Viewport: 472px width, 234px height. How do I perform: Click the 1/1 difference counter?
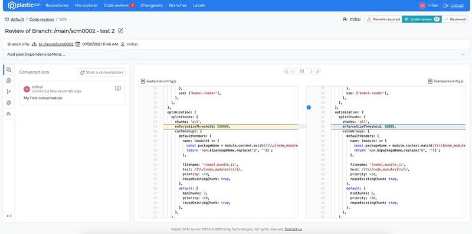pos(302,71)
